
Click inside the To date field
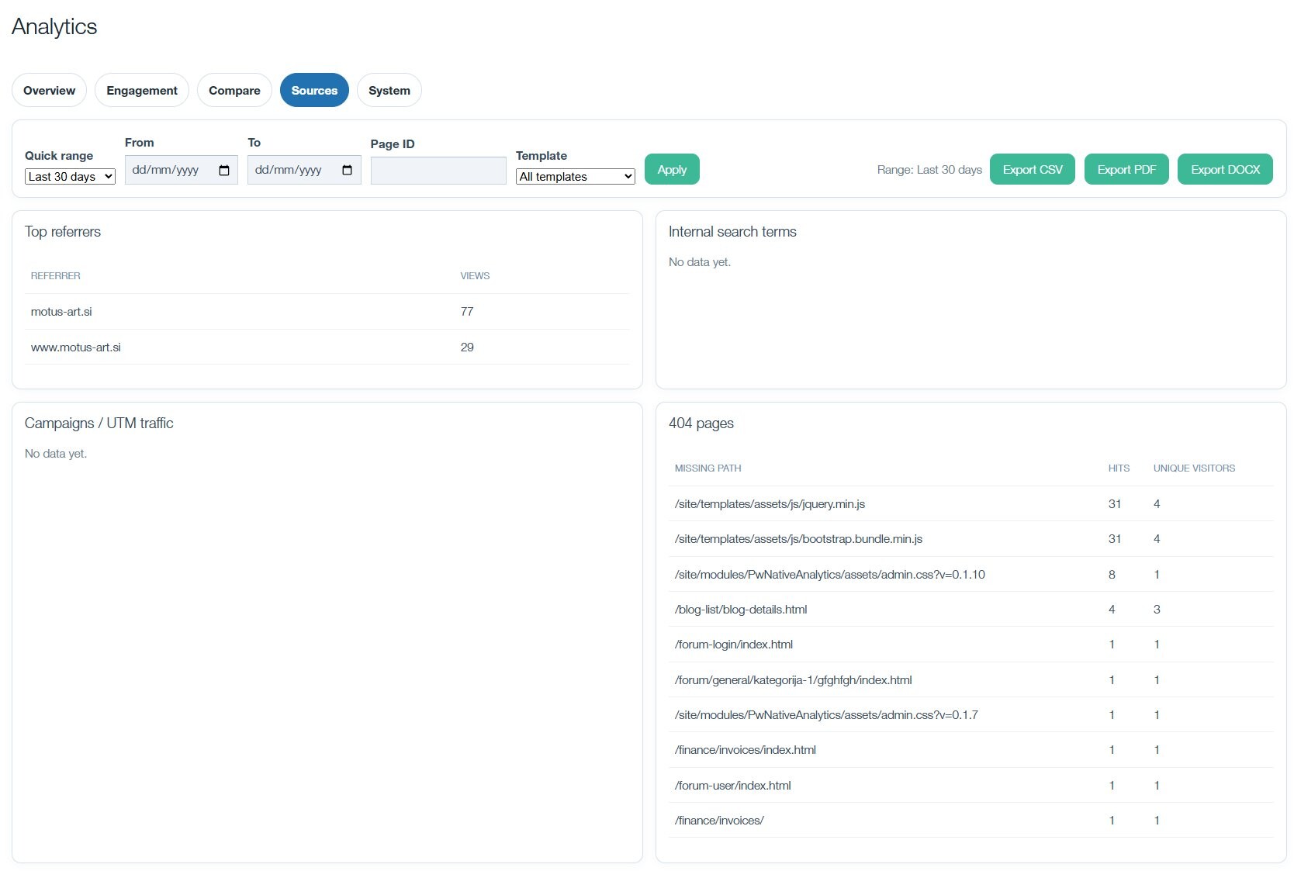pos(289,171)
